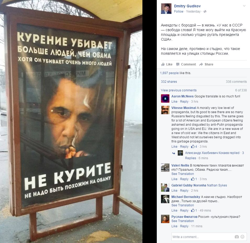The width and height of the screenshot is (250, 243).
Task: See Translation for Valeri Nellis's comment
Action: click(x=182, y=174)
